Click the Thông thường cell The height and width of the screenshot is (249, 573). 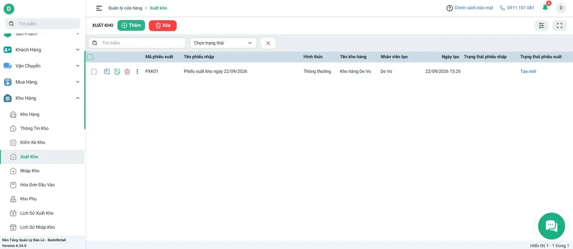click(317, 72)
